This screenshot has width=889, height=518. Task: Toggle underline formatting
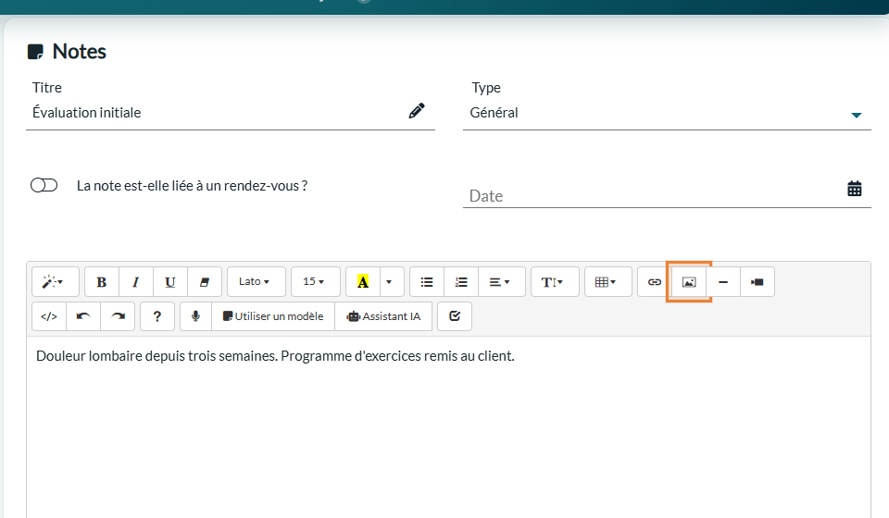tap(170, 282)
